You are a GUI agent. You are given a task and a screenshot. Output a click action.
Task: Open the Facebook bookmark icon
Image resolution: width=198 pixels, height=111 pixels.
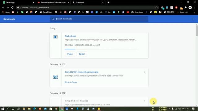pyautogui.click(x=97, y=12)
